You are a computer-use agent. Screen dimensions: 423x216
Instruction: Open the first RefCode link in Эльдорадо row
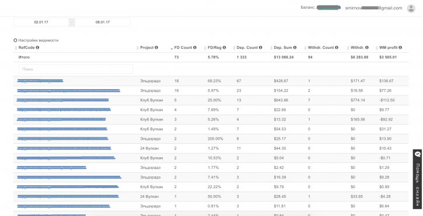click(40, 81)
